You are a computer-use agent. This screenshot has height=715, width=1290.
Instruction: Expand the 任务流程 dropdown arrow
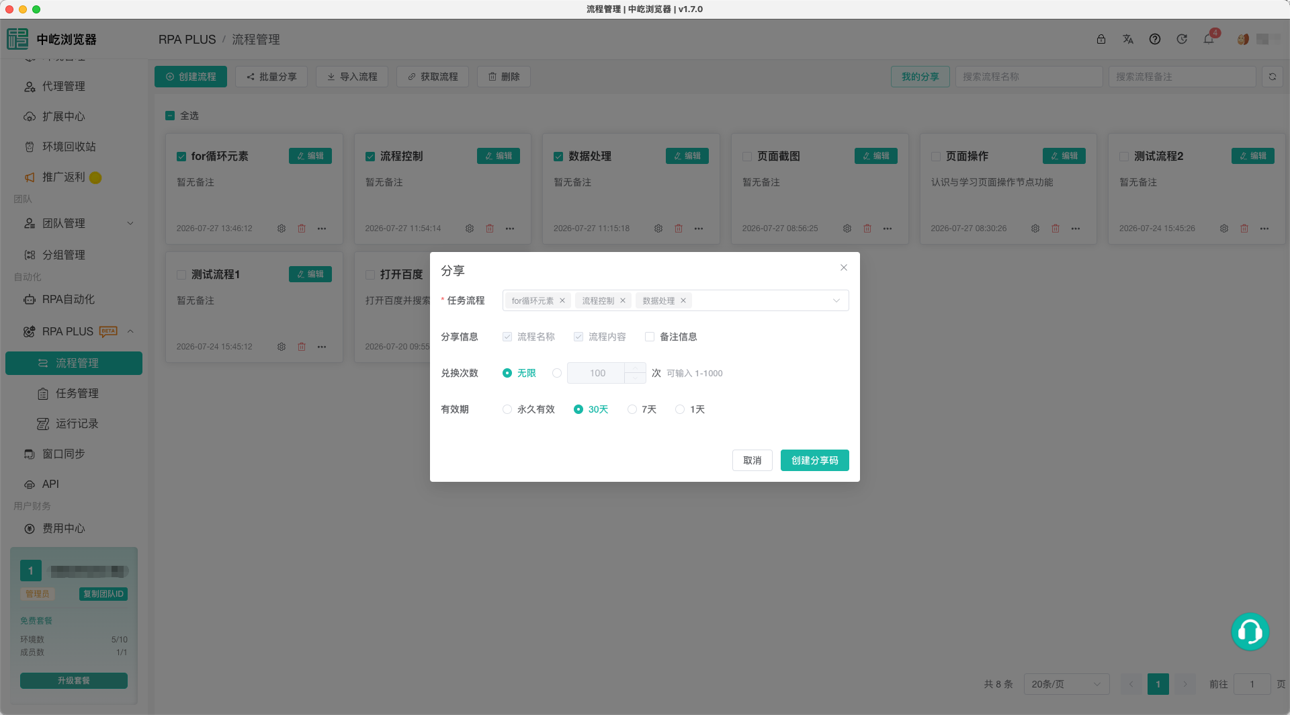tap(836, 300)
